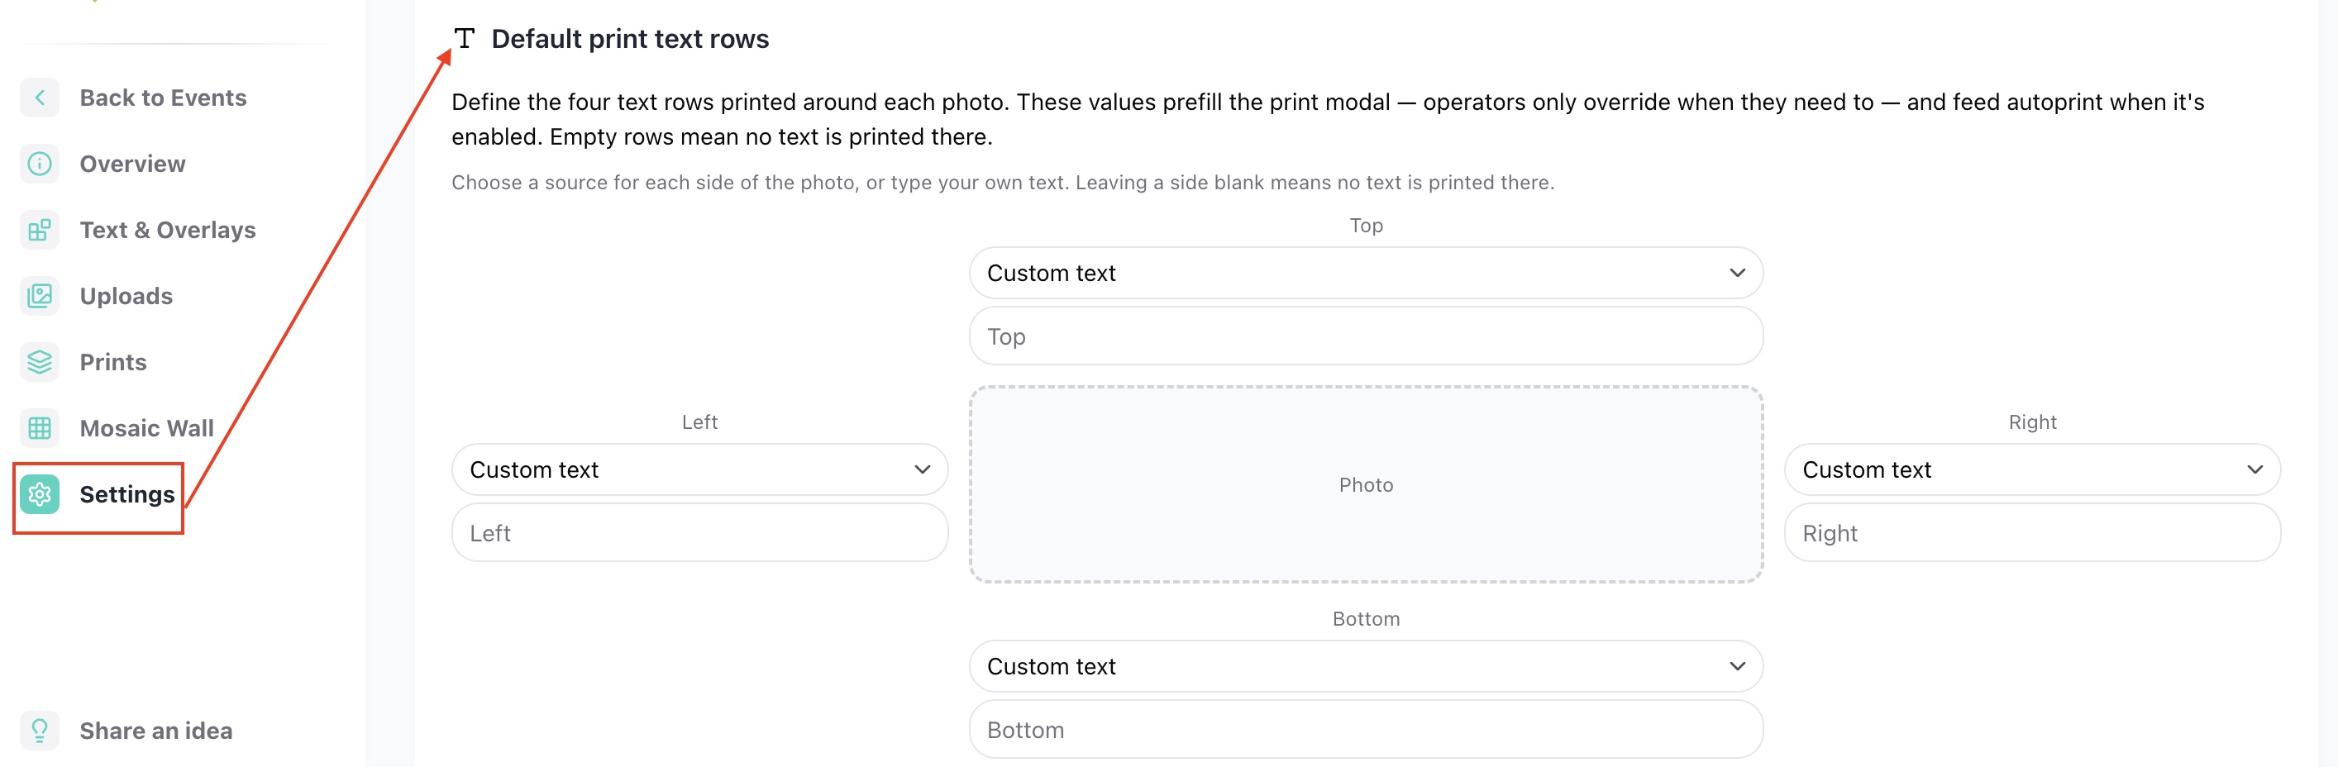
Task: Click the Uploads image stack icon
Action: click(40, 296)
